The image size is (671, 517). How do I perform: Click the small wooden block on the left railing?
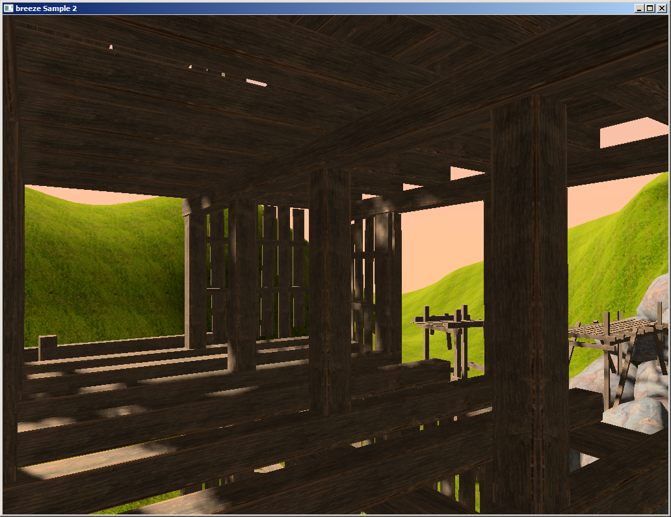tap(47, 347)
